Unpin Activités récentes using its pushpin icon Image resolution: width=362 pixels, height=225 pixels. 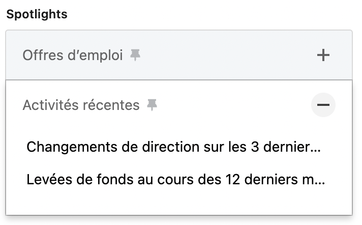[152, 105]
